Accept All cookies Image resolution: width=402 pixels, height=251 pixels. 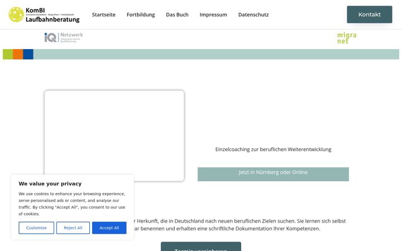tap(109, 228)
